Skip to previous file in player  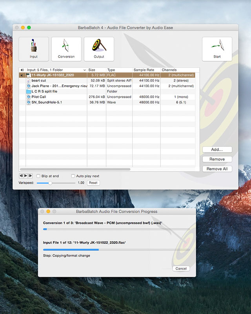pyautogui.click(x=21, y=176)
